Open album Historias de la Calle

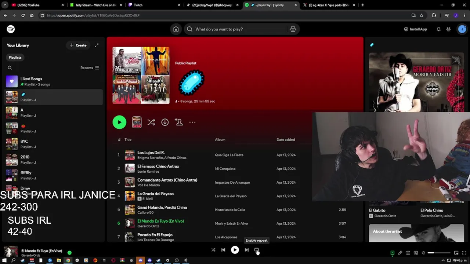coord(230,210)
